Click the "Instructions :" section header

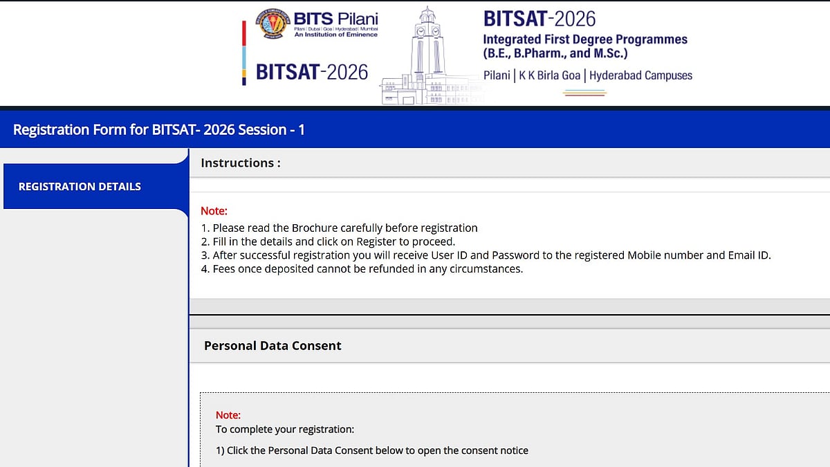pyautogui.click(x=241, y=163)
